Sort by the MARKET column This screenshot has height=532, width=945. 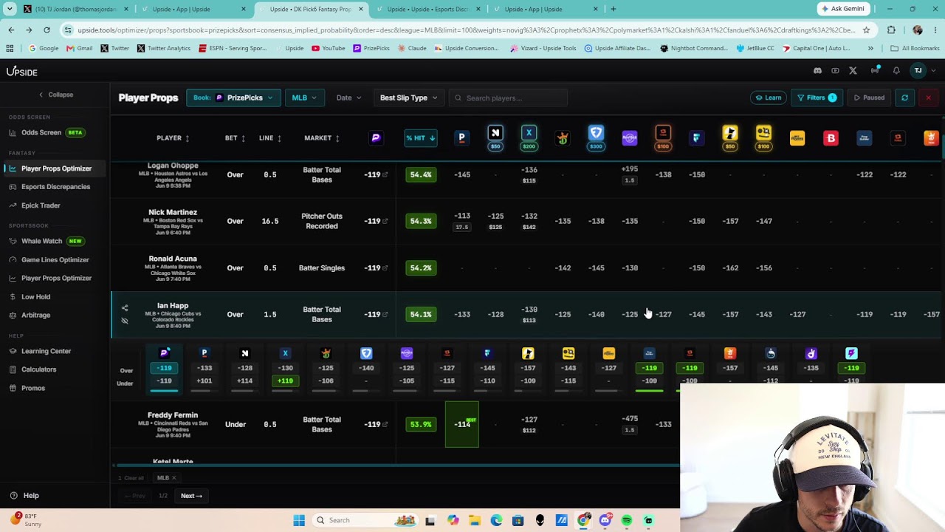(322, 138)
